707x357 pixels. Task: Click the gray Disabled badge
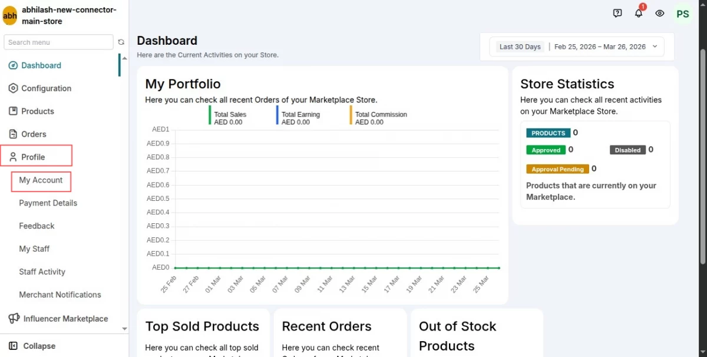[627, 150]
